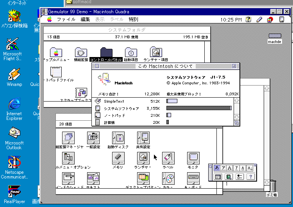Image resolution: width=293 pixels, height=207 pixels.
Task: Open Internet Explorer desktop shortcut
Action: (x=14, y=109)
